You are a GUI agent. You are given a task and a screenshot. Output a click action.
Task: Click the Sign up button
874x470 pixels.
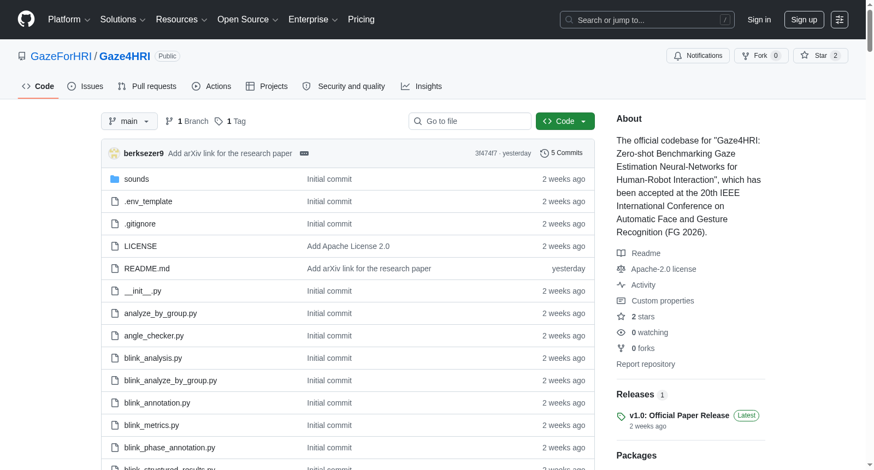[804, 20]
